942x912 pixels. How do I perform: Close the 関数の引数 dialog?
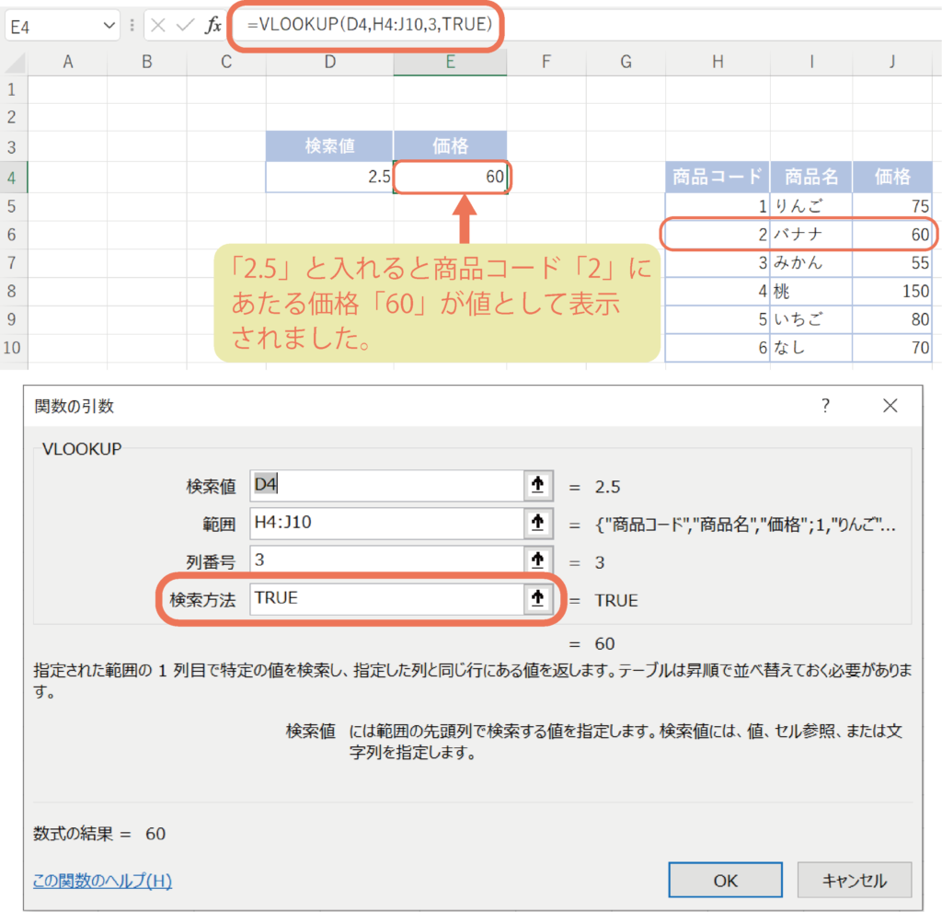[890, 406]
